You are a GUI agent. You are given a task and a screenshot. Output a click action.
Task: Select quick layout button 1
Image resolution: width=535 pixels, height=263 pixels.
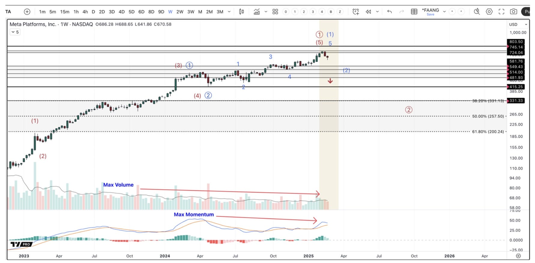(295, 12)
